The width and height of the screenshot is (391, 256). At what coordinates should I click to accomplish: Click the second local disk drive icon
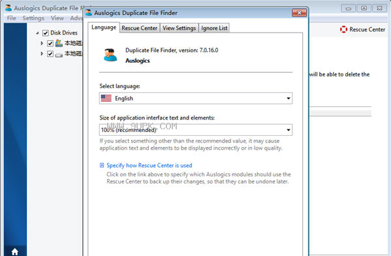(x=59, y=55)
